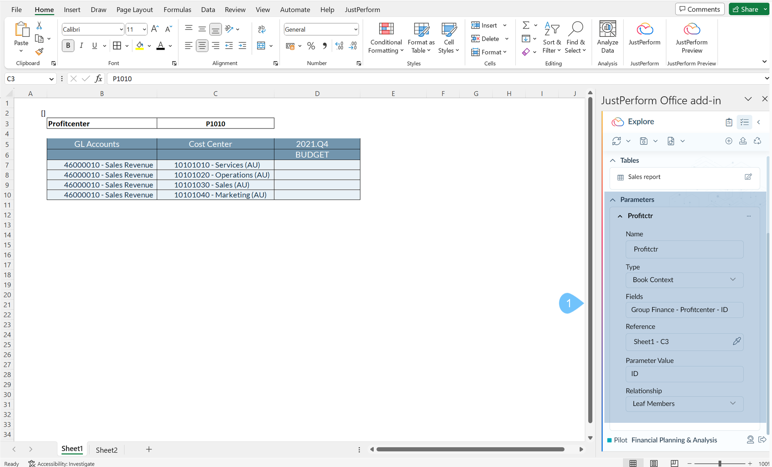
Task: Click the save icon in JustPerform panel
Action: (644, 141)
